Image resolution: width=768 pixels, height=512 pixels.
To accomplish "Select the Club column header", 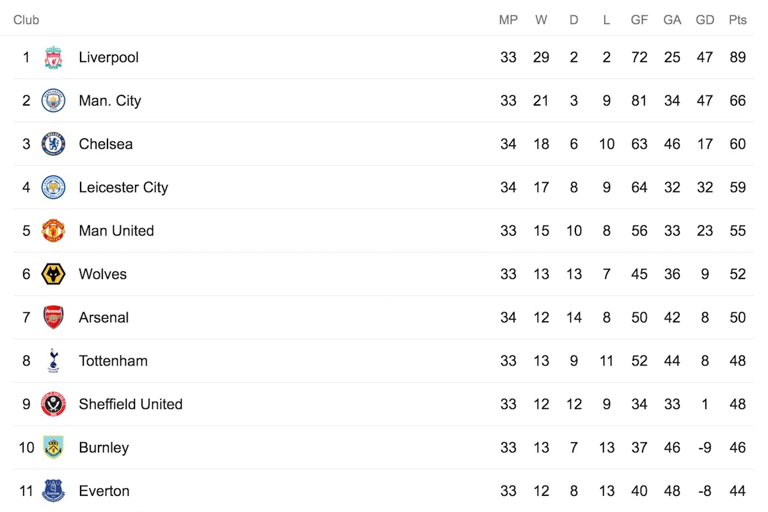I will [26, 20].
